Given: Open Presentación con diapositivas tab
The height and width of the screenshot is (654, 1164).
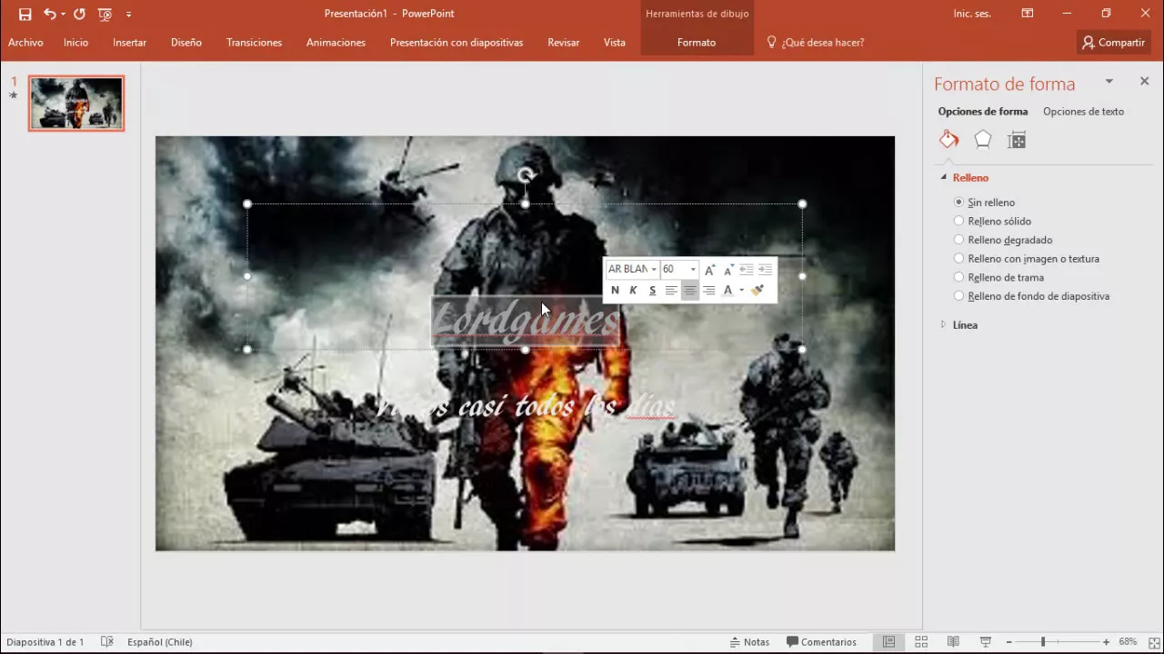Looking at the screenshot, I should pyautogui.click(x=457, y=43).
